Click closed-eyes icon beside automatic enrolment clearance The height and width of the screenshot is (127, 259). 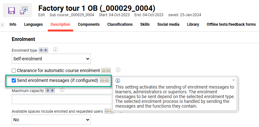(106, 70)
